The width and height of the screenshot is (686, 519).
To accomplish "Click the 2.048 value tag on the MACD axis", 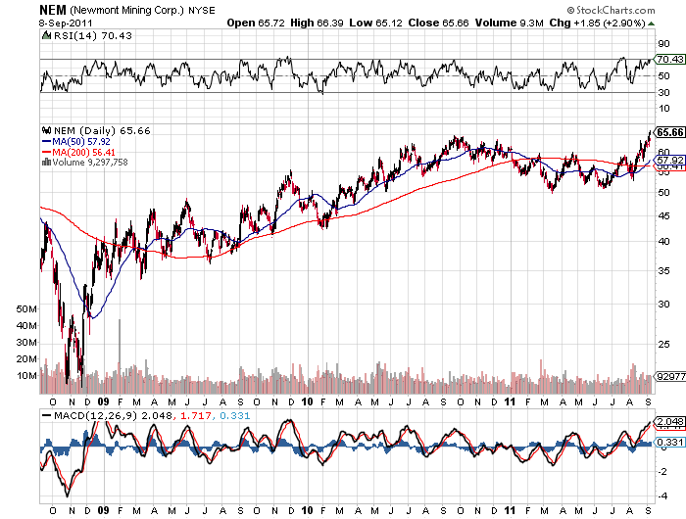I will coord(670,421).
